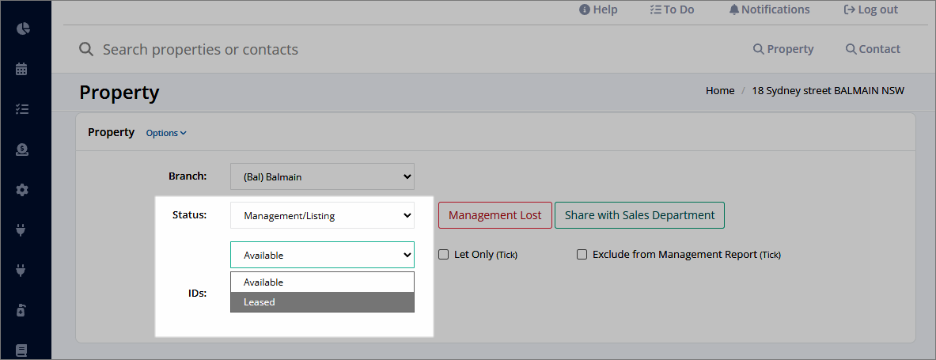Click Share with Sales Department

[x=639, y=215]
